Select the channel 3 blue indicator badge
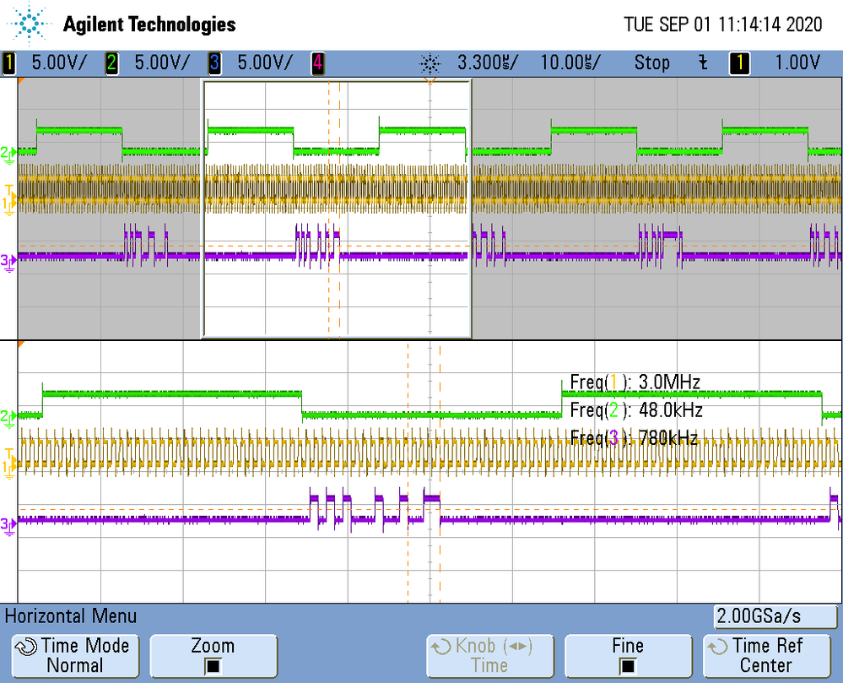The height and width of the screenshot is (683, 843). point(214,63)
